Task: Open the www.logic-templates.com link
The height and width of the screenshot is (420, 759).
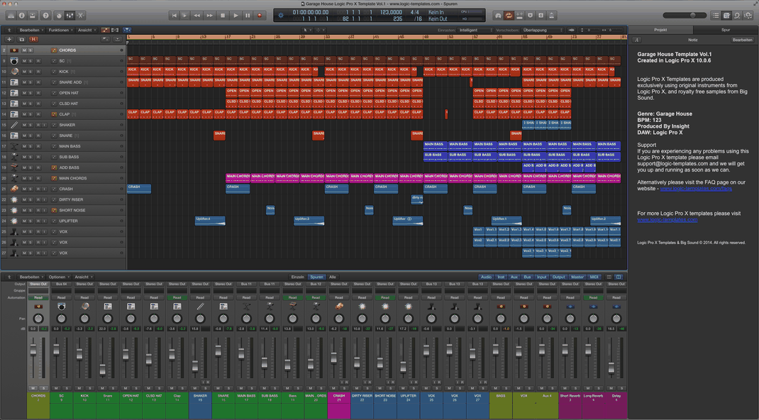Action: [667, 220]
